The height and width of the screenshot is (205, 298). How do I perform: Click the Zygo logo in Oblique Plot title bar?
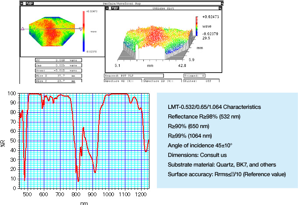[x=115, y=8]
